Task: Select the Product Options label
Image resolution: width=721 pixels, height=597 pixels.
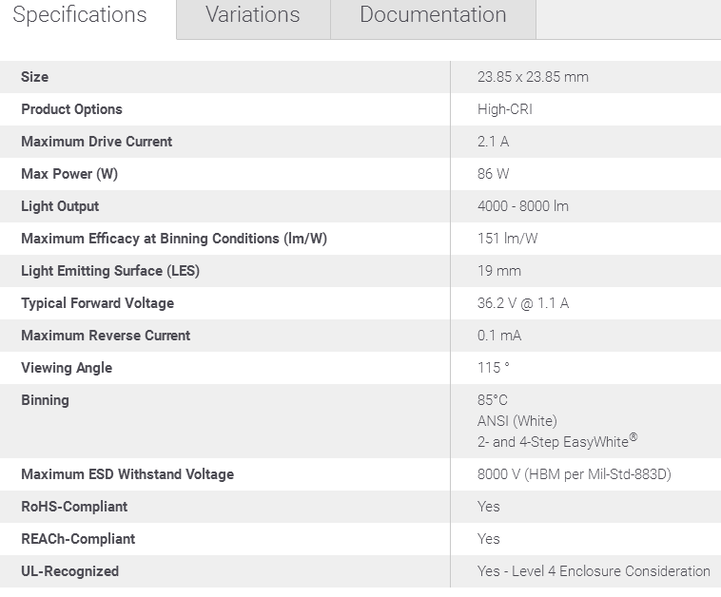Action: pos(71,109)
